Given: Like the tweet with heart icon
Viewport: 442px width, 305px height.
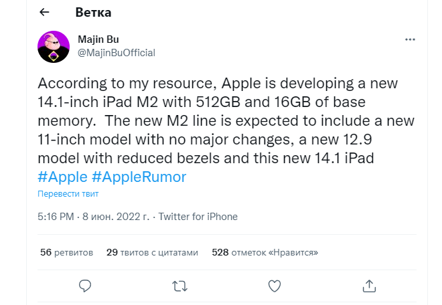Looking at the screenshot, I should tap(274, 286).
